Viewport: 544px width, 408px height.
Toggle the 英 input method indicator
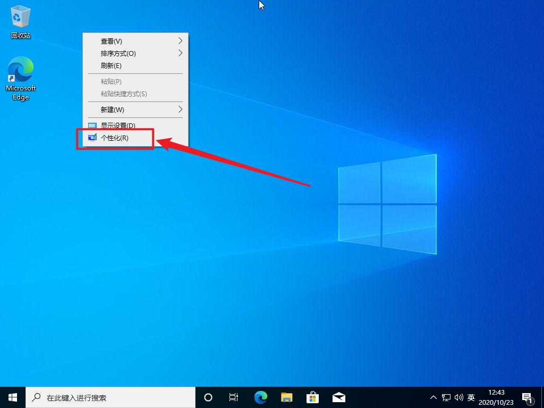click(471, 397)
